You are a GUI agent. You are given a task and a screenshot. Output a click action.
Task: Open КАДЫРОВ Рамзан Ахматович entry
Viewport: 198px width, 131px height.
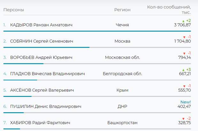[x=41, y=25]
